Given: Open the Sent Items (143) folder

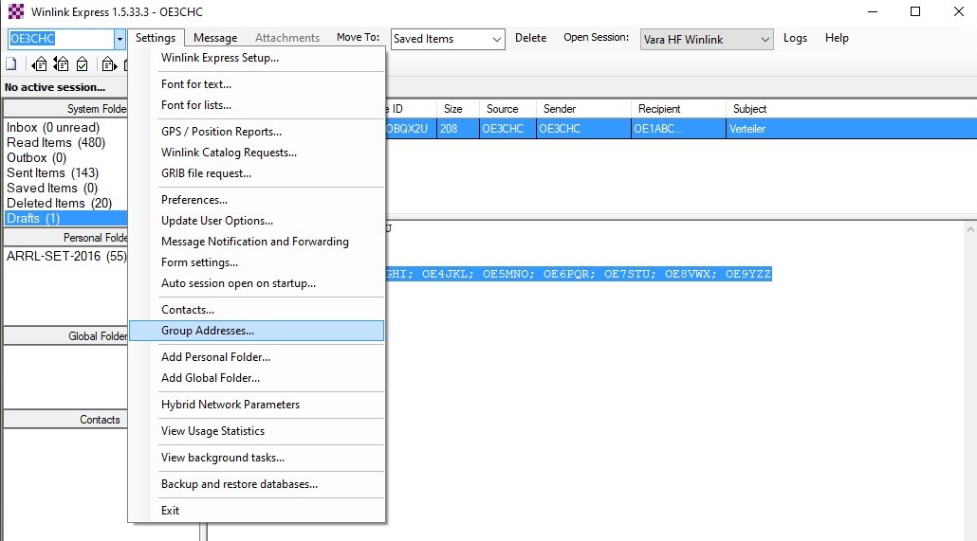Looking at the screenshot, I should 52,173.
